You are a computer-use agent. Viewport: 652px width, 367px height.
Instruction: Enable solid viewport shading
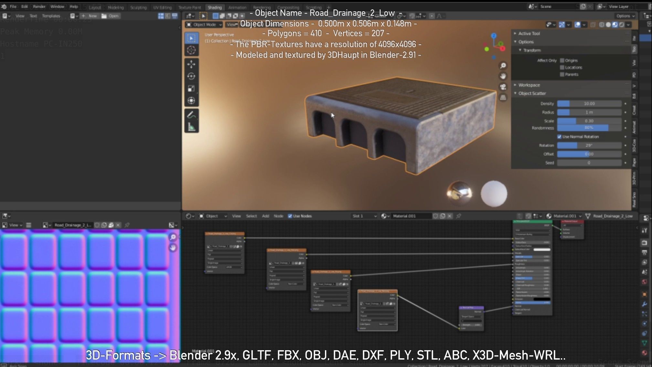tap(608, 25)
